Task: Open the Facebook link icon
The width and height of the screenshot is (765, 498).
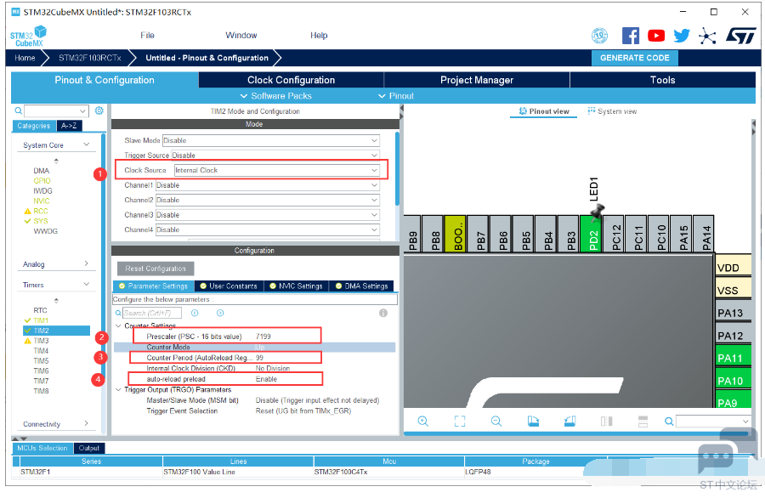Action: tap(631, 36)
